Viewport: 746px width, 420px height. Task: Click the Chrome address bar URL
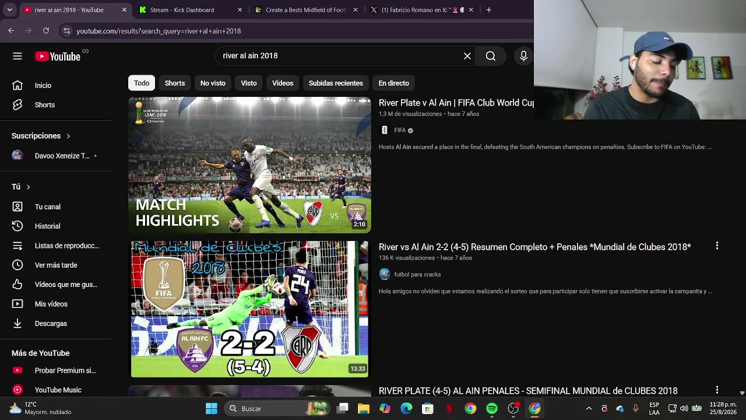159,31
